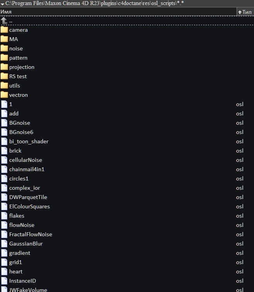This screenshot has height=292, width=254.
Task: Select the camera folder icon
Action: pos(4,30)
